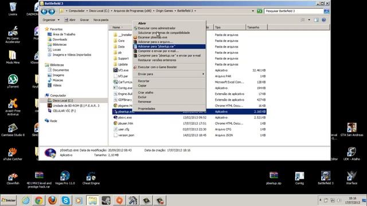Viewport: 367px width, 206px height.
Task: Select the Lixeira recycle bin icon
Action: [13, 9]
